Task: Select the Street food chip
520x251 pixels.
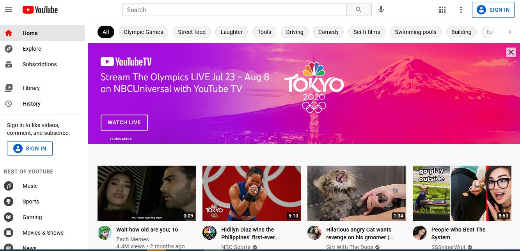Action: tap(192, 32)
